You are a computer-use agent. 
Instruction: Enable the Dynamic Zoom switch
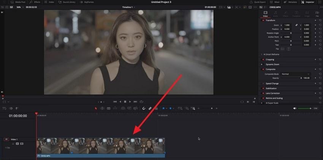click(x=262, y=65)
